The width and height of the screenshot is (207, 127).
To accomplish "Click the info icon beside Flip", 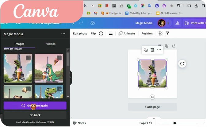I will 101,33.
